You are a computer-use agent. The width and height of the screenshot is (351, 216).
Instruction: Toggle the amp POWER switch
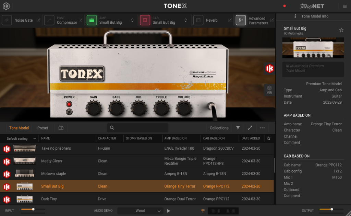tap(69, 112)
